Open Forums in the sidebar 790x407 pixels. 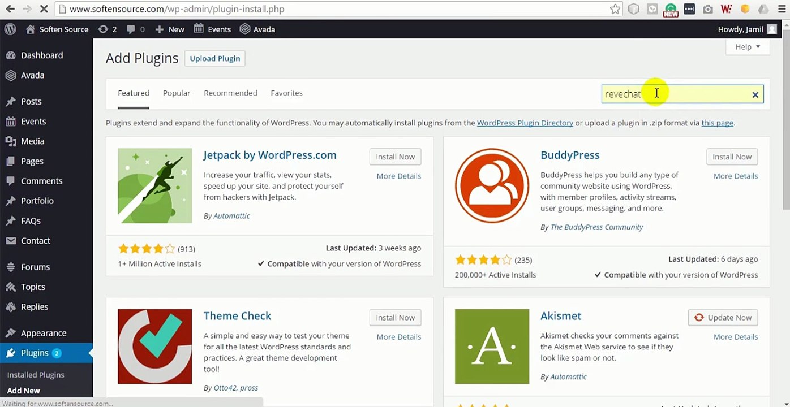[x=35, y=267]
